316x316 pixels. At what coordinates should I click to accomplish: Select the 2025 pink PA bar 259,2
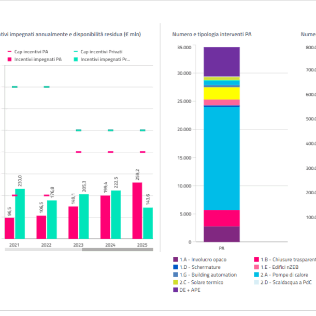click(137, 211)
